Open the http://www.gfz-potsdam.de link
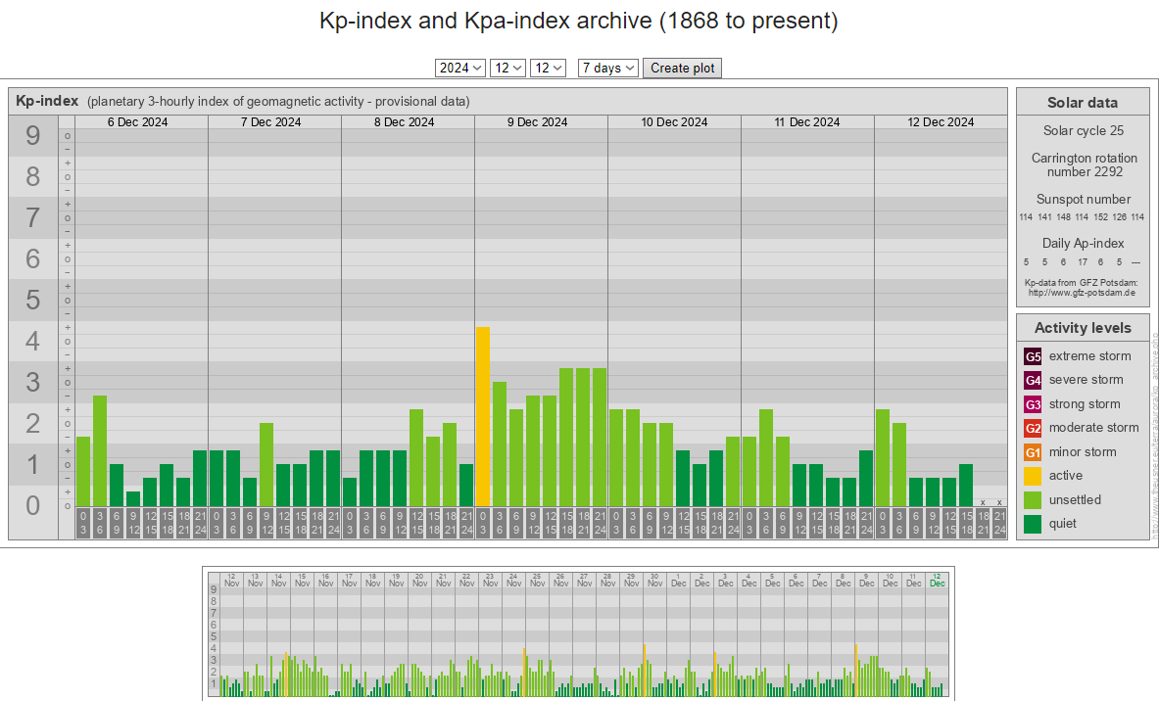Image resolution: width=1159 pixels, height=701 pixels. coord(1082,293)
